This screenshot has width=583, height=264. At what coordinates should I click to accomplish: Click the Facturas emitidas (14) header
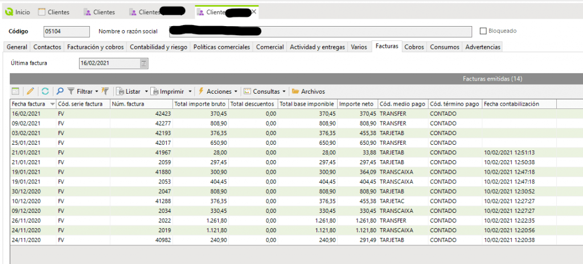[493, 78]
